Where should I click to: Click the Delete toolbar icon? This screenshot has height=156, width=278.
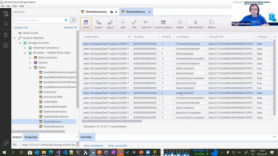pos(180,24)
